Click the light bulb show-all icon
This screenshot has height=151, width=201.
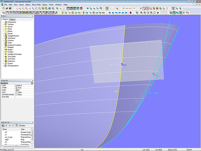tap(62, 13)
